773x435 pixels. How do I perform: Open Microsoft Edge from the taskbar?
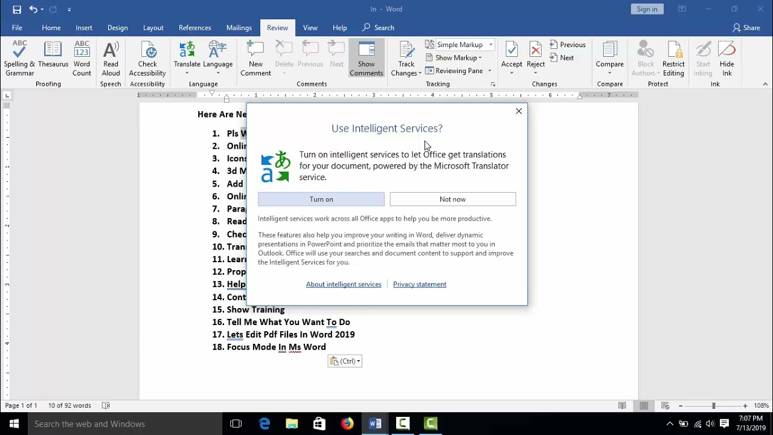pyautogui.click(x=265, y=424)
